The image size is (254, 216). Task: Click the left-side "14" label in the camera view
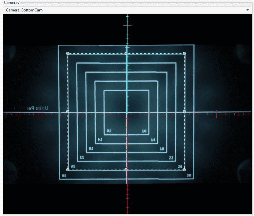(x=100, y=140)
